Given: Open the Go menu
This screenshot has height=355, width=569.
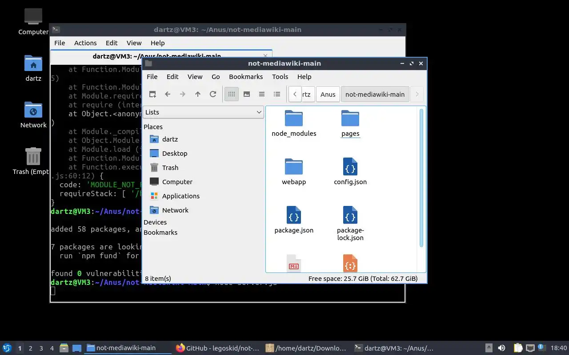Looking at the screenshot, I should [216, 76].
